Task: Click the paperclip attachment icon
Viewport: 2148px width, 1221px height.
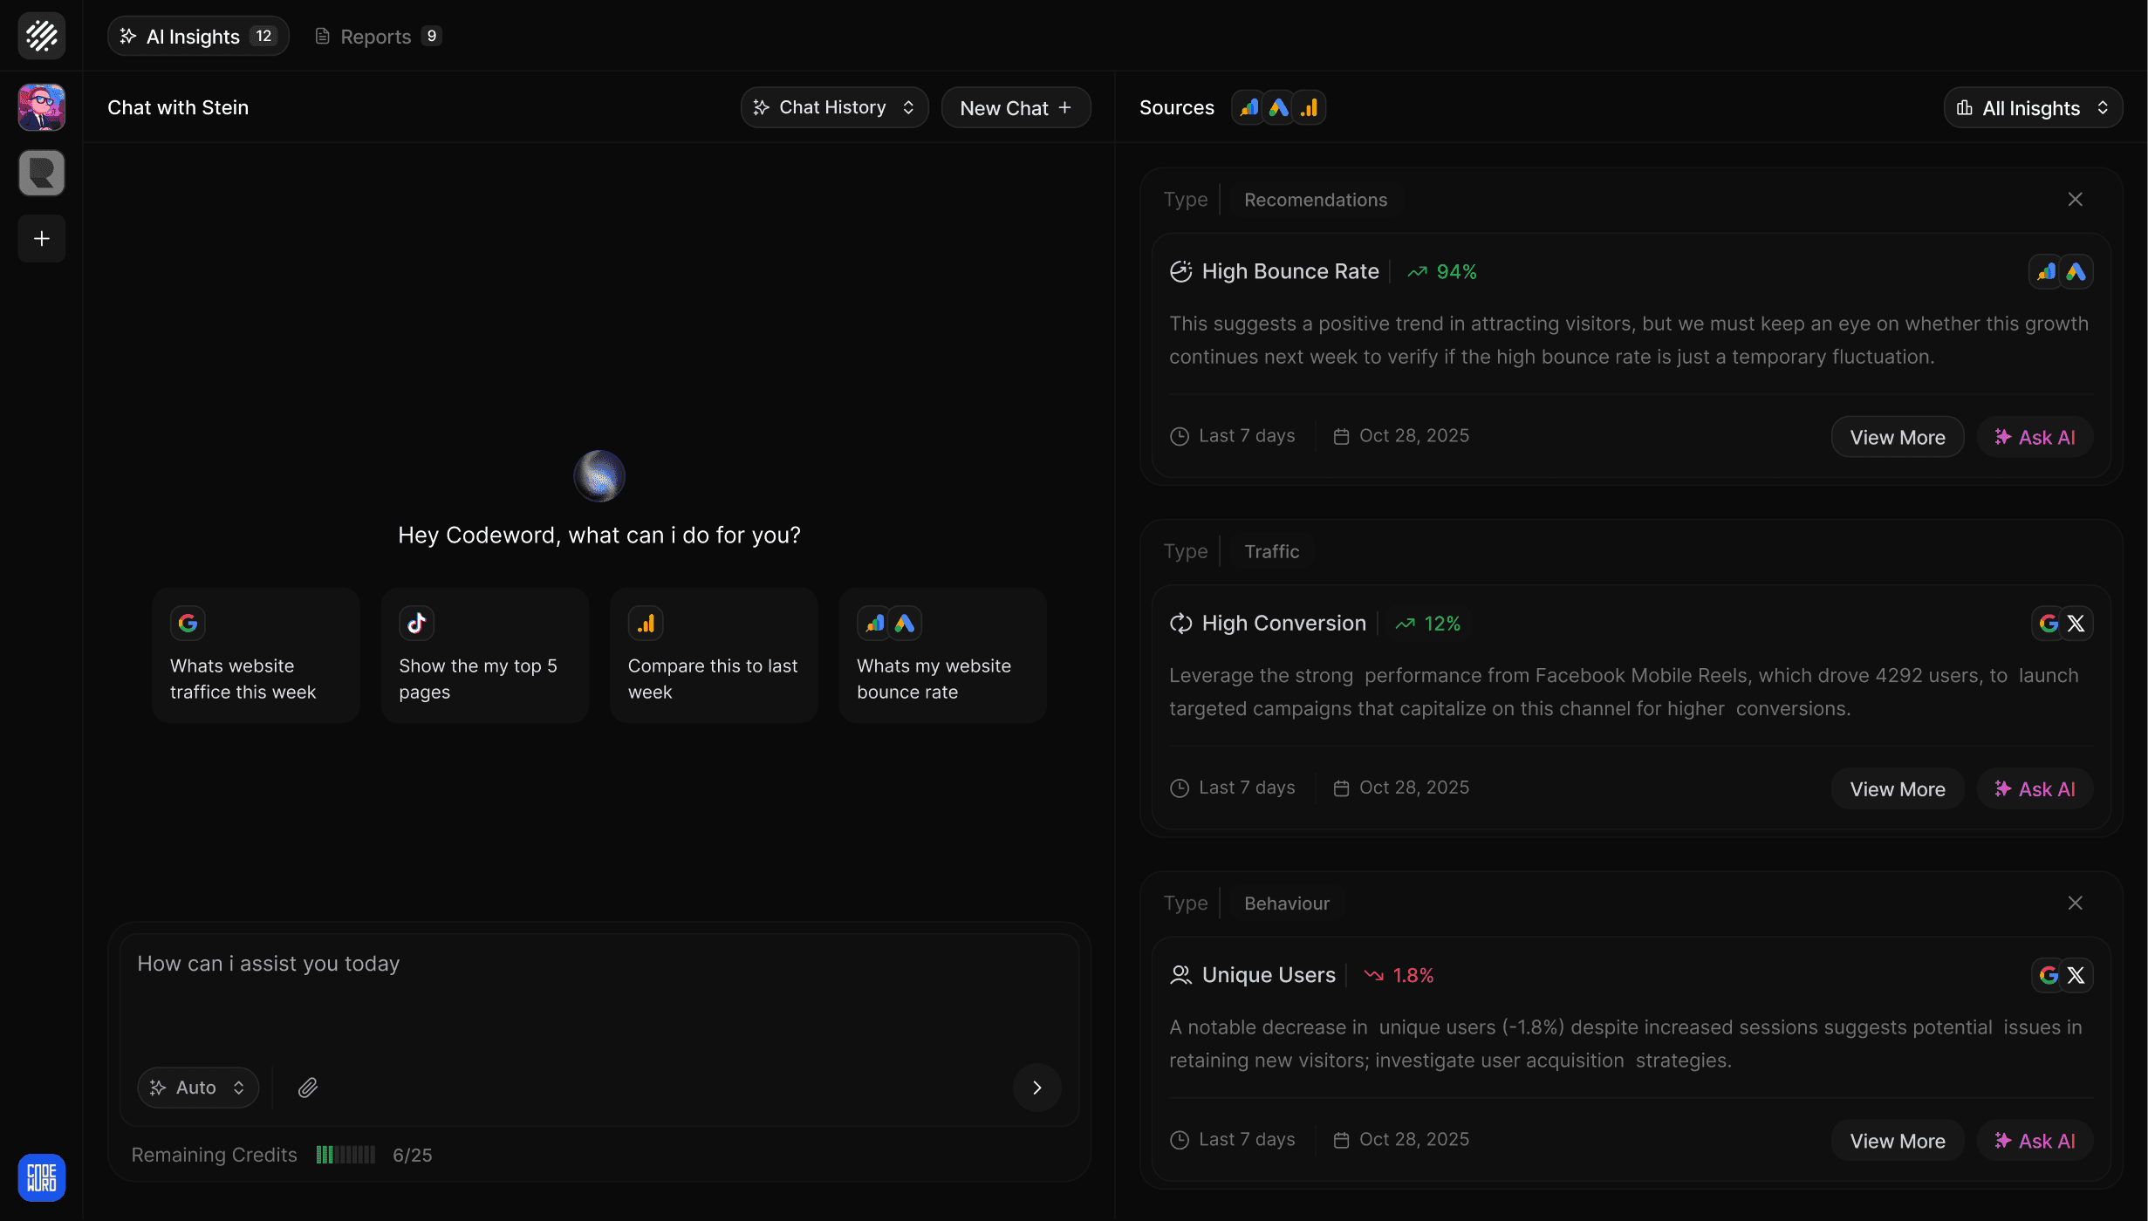Action: (x=307, y=1088)
